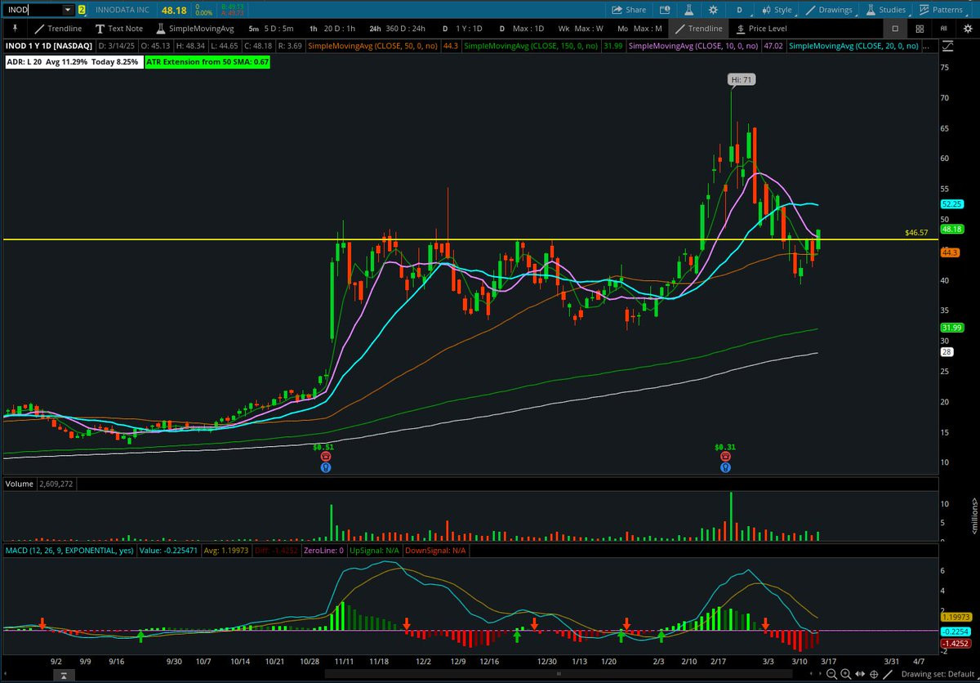Screen dimensions: 980x683
Task: Switch to 5m 5 D : 5m timeframe
Action: pos(271,29)
